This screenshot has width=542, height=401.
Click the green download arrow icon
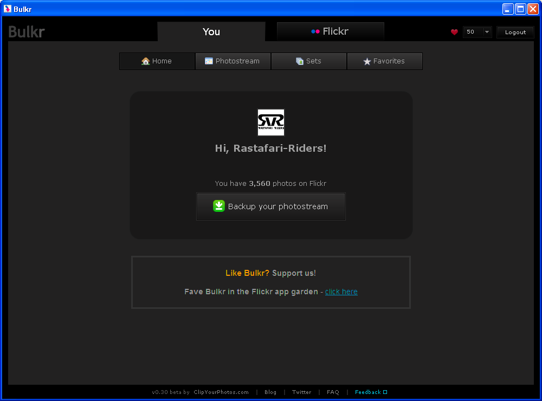(x=219, y=206)
